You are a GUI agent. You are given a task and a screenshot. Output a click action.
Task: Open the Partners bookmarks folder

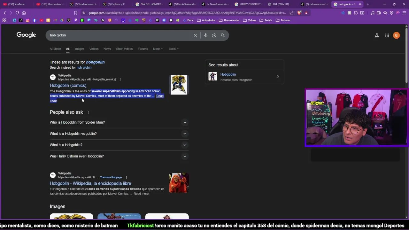[x=283, y=20]
